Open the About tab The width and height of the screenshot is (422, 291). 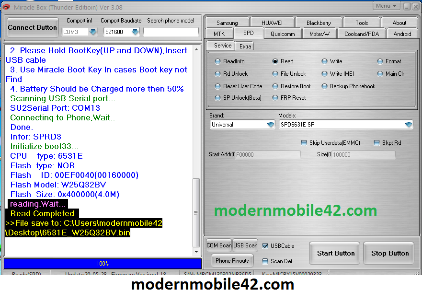point(399,23)
